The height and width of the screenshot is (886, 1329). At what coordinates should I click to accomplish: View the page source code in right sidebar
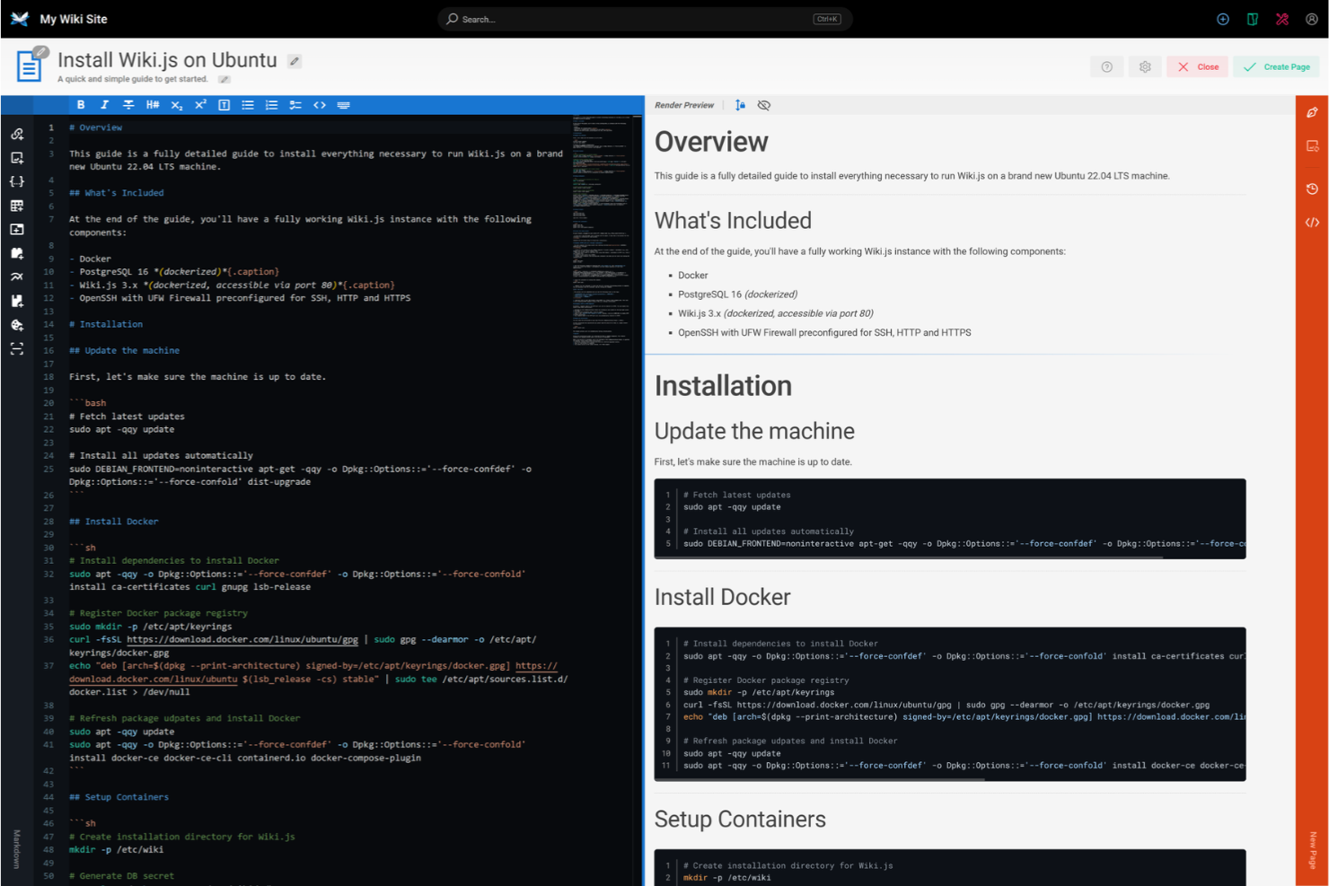click(x=1312, y=222)
